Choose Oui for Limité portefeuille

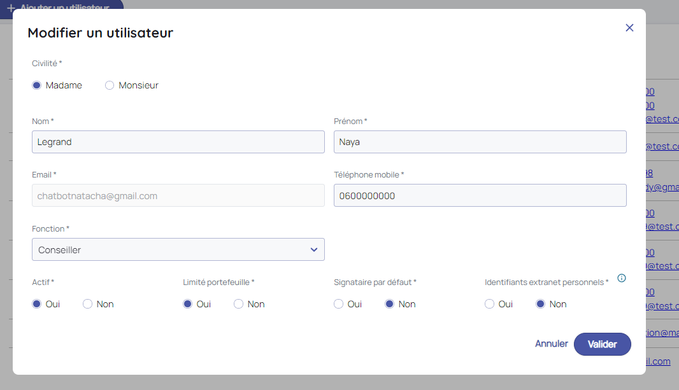188,304
